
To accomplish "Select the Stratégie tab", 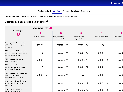I will click(57, 11).
